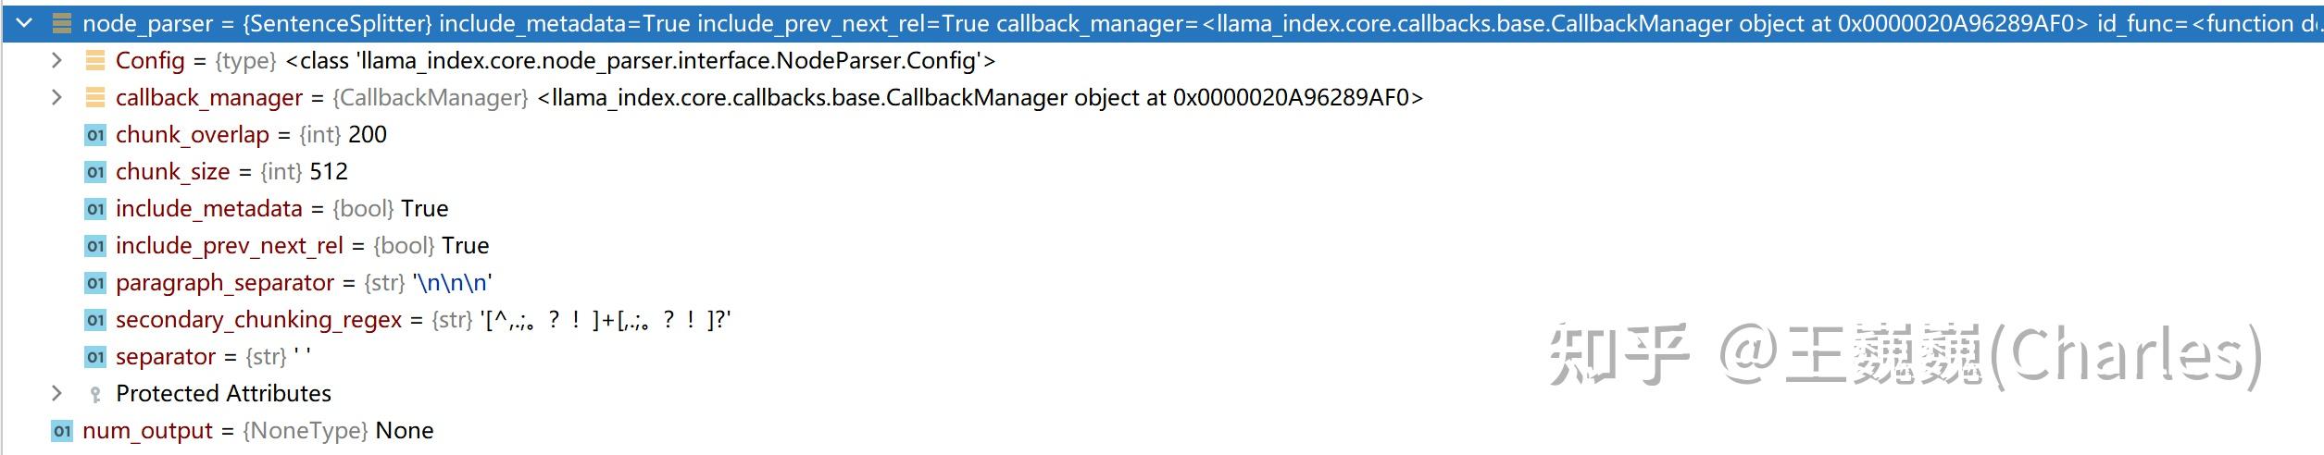
Task: Collapse the node_parser variable row
Action: coord(24,23)
